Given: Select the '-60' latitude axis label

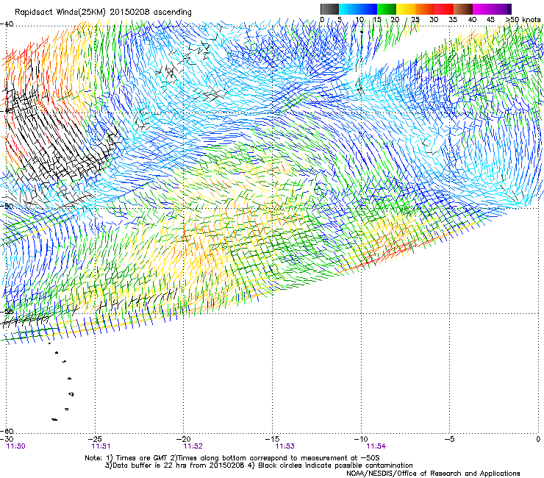Looking at the screenshot, I should pos(7,431).
